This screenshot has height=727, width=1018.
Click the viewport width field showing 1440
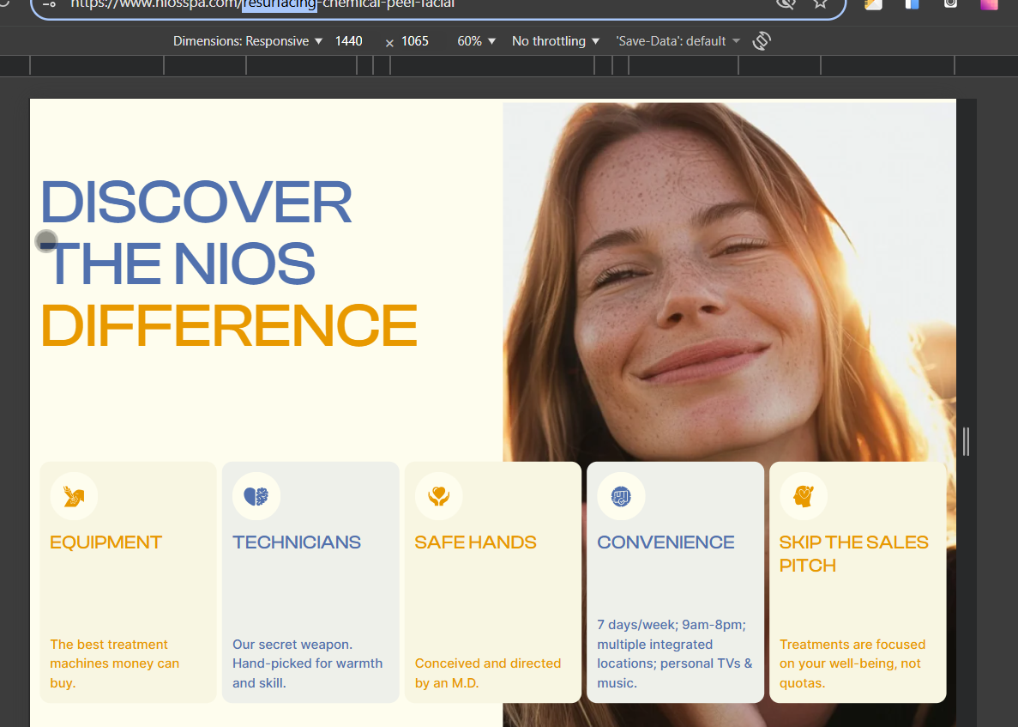point(349,41)
